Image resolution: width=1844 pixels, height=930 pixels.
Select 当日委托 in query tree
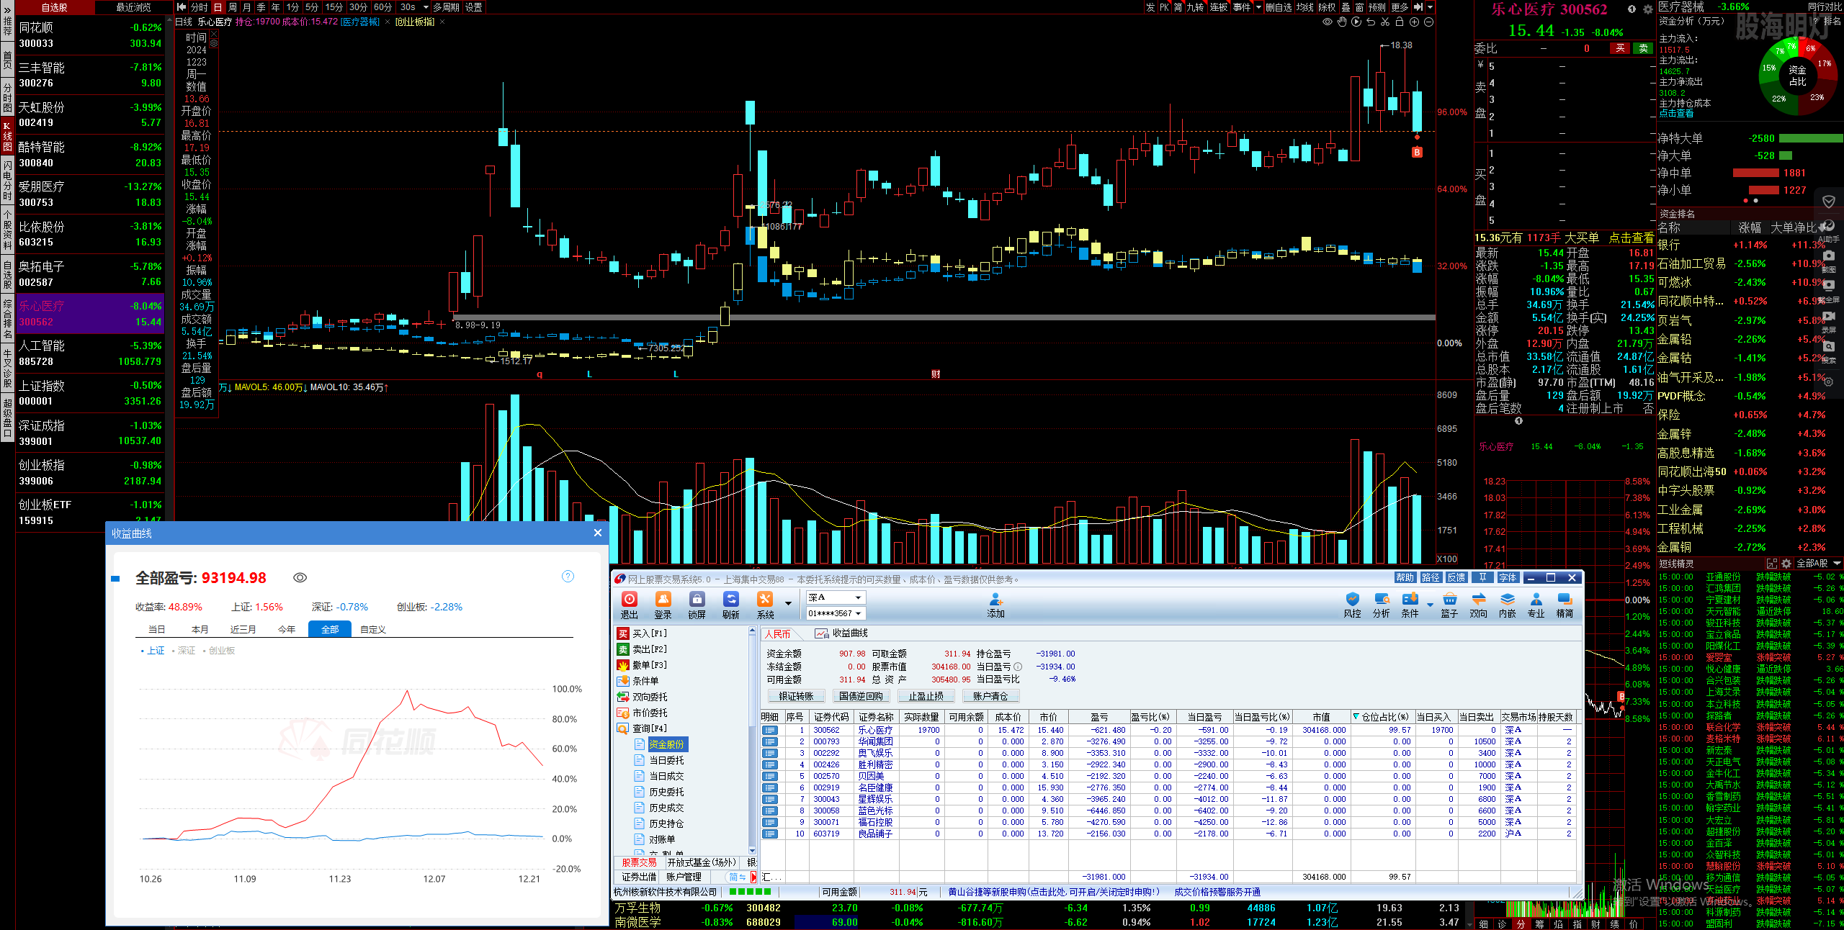coord(666,760)
